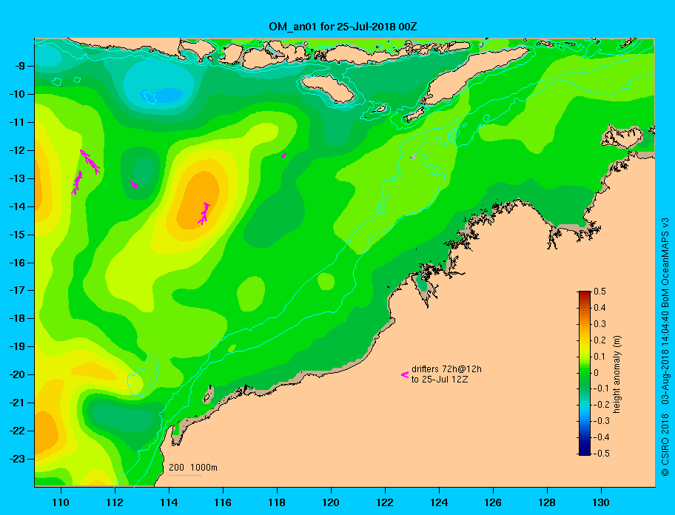Click the -12 latitude axis label
Screen dimensions: 675x515
pyautogui.click(x=16, y=151)
